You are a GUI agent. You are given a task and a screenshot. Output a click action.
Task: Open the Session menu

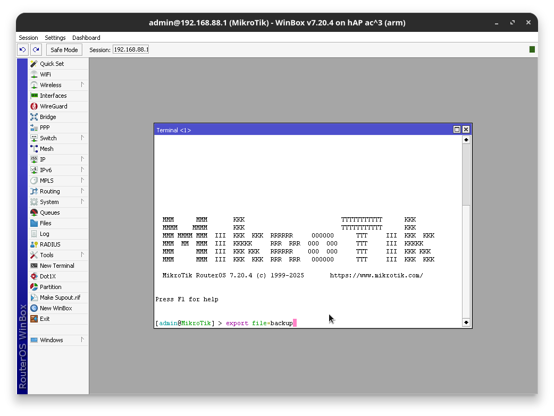point(28,38)
